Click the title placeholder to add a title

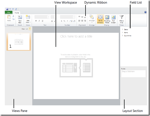pyautogui.click(x=76, y=36)
